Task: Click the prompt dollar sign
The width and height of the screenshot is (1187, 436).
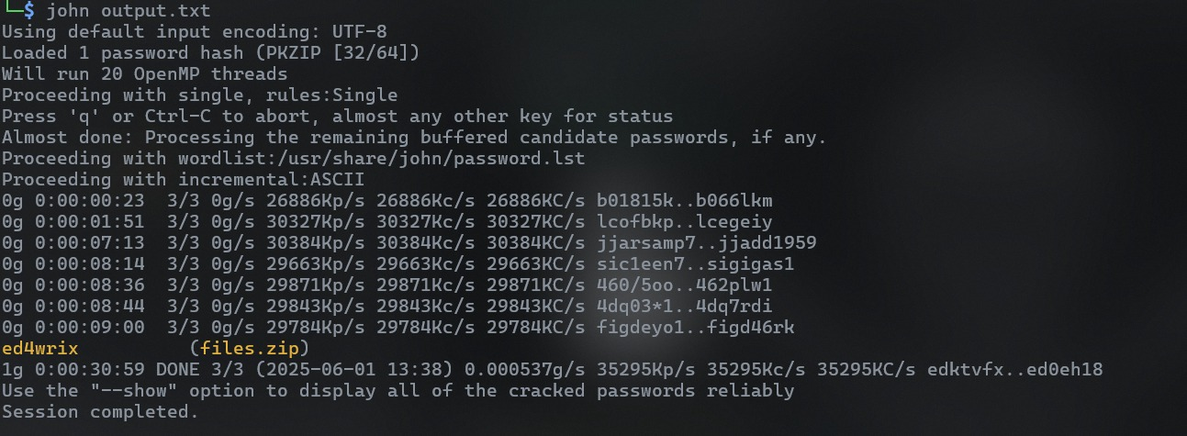Action: pyautogui.click(x=28, y=10)
